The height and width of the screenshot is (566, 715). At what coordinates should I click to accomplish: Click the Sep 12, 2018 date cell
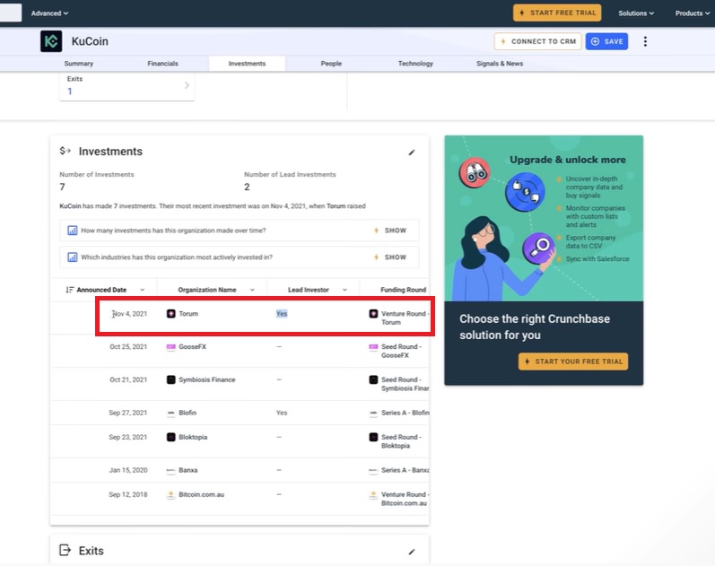click(x=127, y=494)
